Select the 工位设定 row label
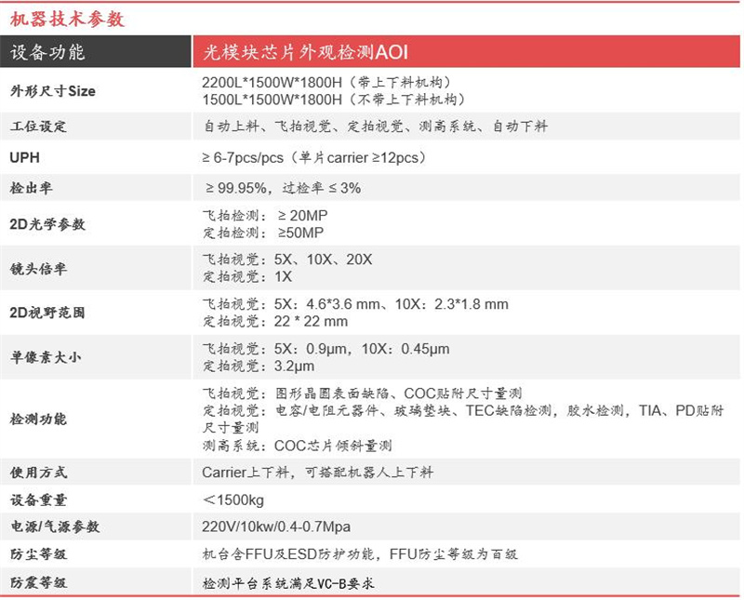 point(38,127)
